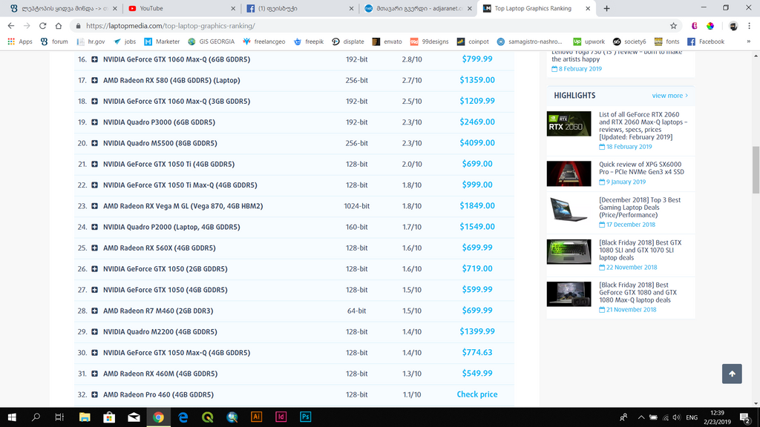Launch Adobe InDesign from taskbar

tap(281, 417)
